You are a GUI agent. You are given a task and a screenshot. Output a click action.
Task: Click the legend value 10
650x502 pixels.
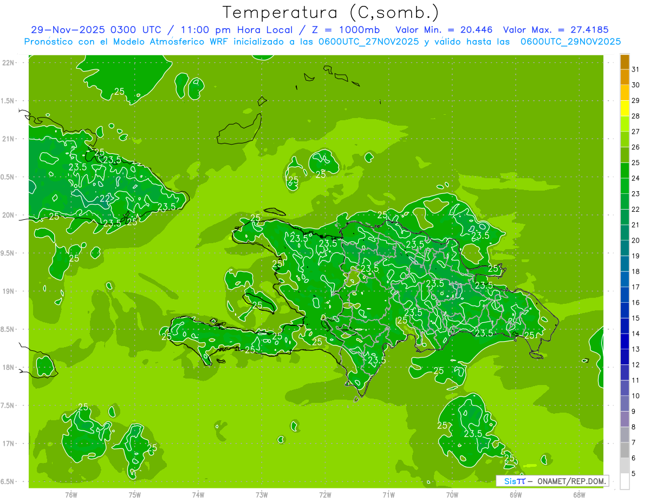pyautogui.click(x=636, y=396)
